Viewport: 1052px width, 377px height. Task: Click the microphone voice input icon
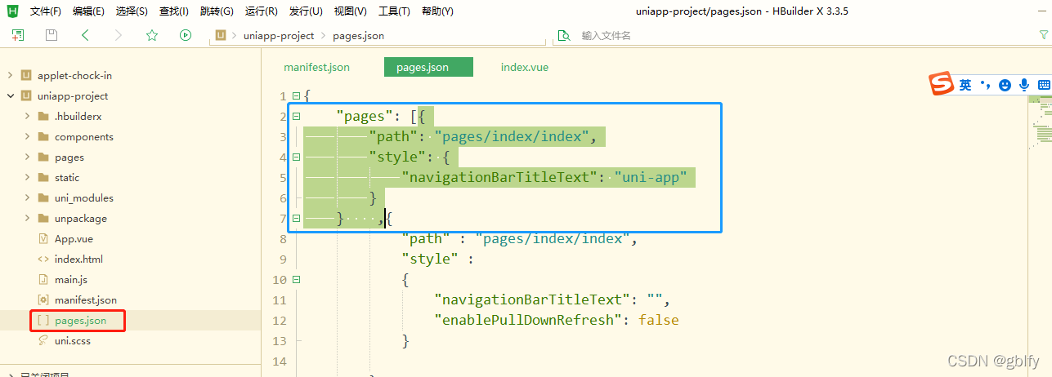[1024, 85]
